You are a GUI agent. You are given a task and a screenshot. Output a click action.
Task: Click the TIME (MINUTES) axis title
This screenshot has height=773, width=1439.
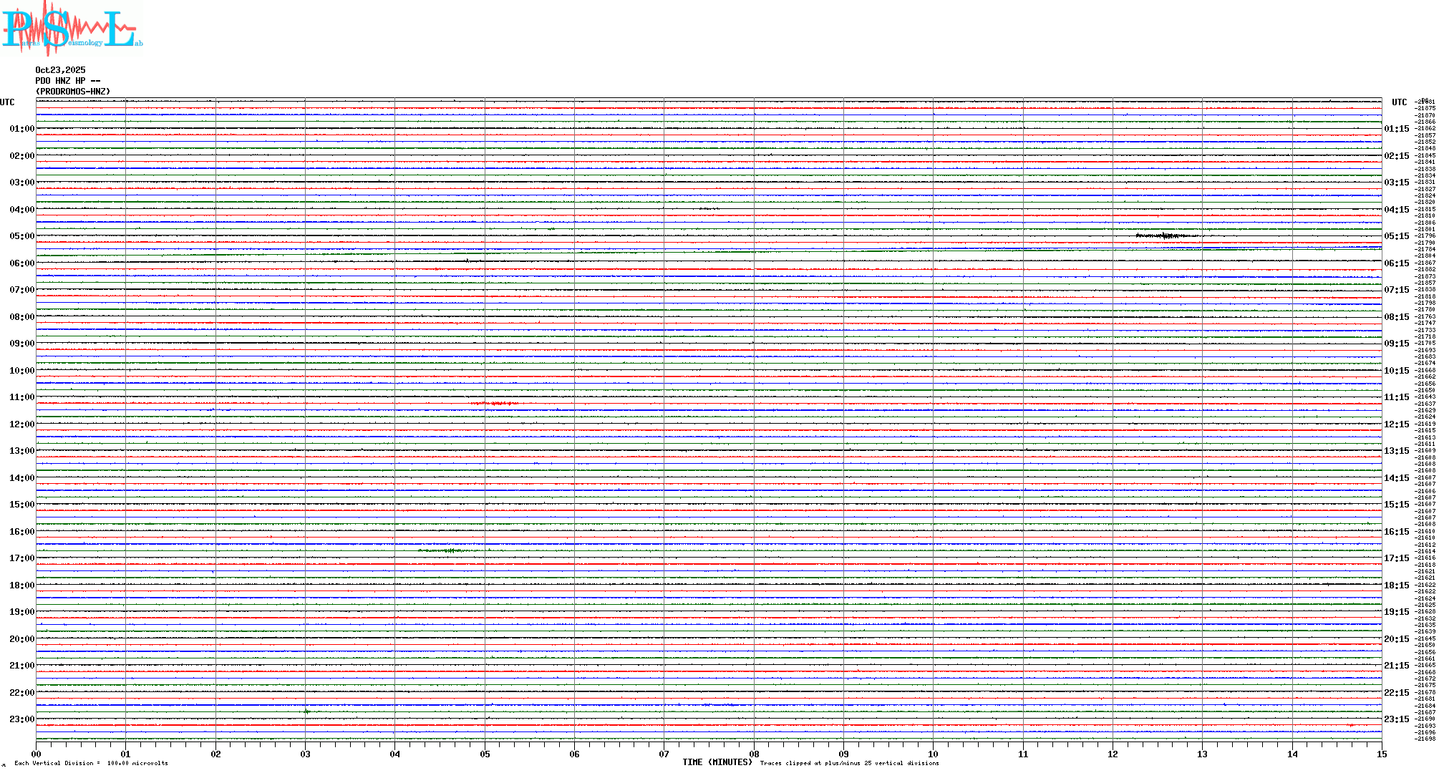(717, 762)
